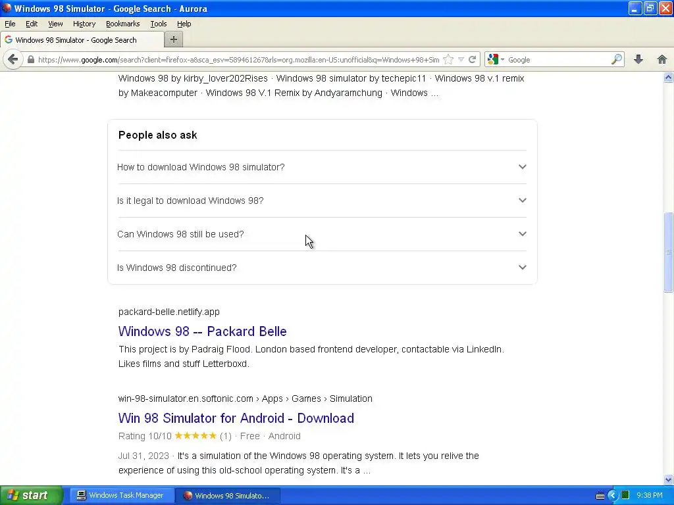Open a new tab with plus button

[x=174, y=39]
